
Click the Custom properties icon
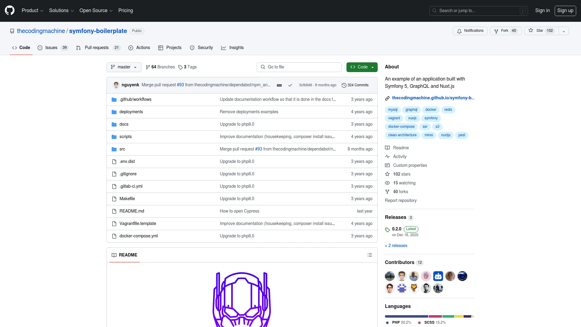pyautogui.click(x=387, y=166)
